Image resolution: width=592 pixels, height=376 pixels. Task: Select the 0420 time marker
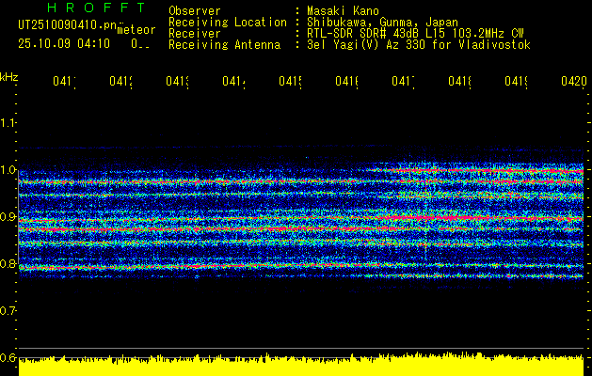pos(571,82)
